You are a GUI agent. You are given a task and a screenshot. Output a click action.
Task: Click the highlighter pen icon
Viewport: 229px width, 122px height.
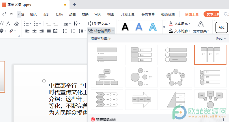tap(11, 31)
